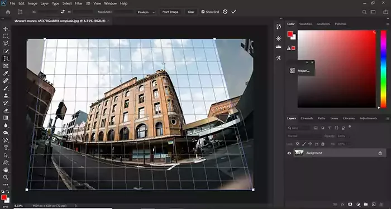Image resolution: width=391 pixels, height=209 pixels.
Task: Switch to the Paths tab
Action: (321, 118)
